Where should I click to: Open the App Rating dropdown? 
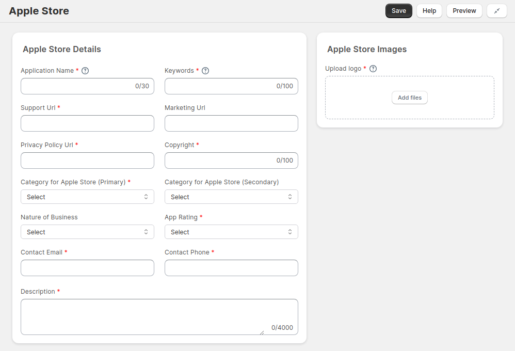(x=231, y=232)
